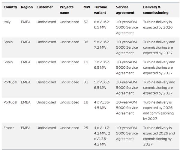Select the 19 MW value cell

click(x=86, y=62)
